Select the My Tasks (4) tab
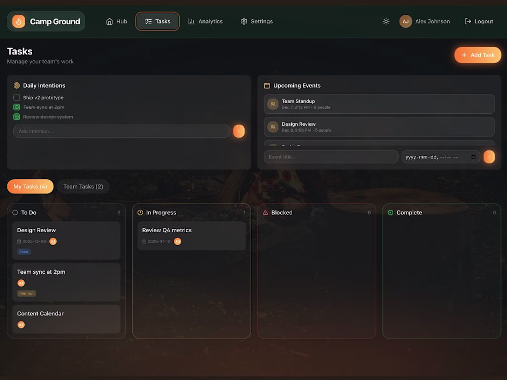The height and width of the screenshot is (380, 507). coord(30,187)
